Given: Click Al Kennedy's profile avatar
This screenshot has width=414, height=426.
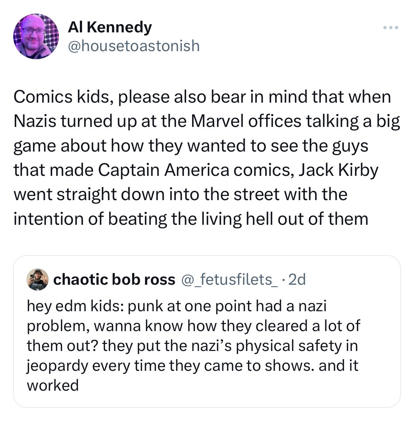Looking at the screenshot, I should point(36,36).
